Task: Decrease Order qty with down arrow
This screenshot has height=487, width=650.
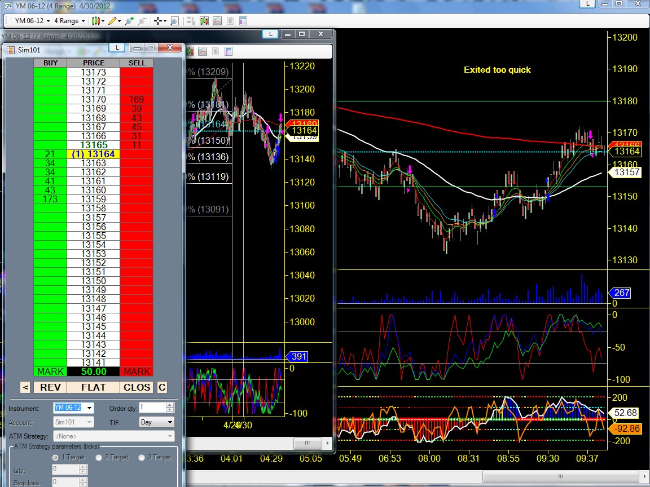Action: (169, 410)
